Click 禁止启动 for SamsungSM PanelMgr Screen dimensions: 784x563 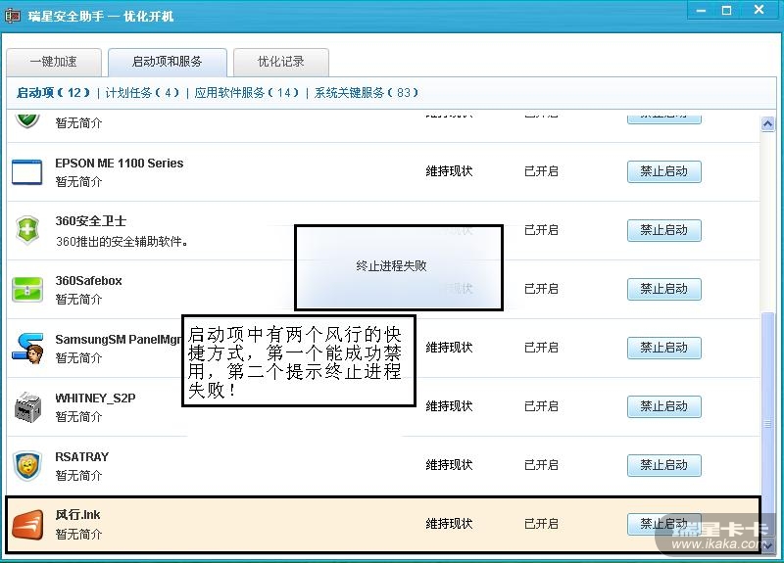(664, 348)
